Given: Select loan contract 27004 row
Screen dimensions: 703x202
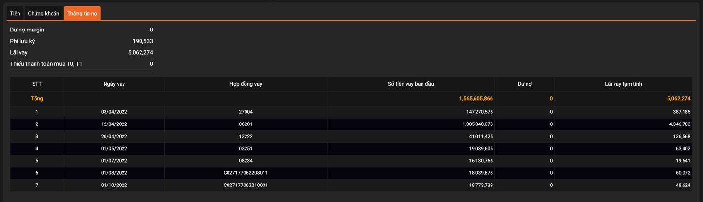Looking at the screenshot, I should [x=246, y=112].
